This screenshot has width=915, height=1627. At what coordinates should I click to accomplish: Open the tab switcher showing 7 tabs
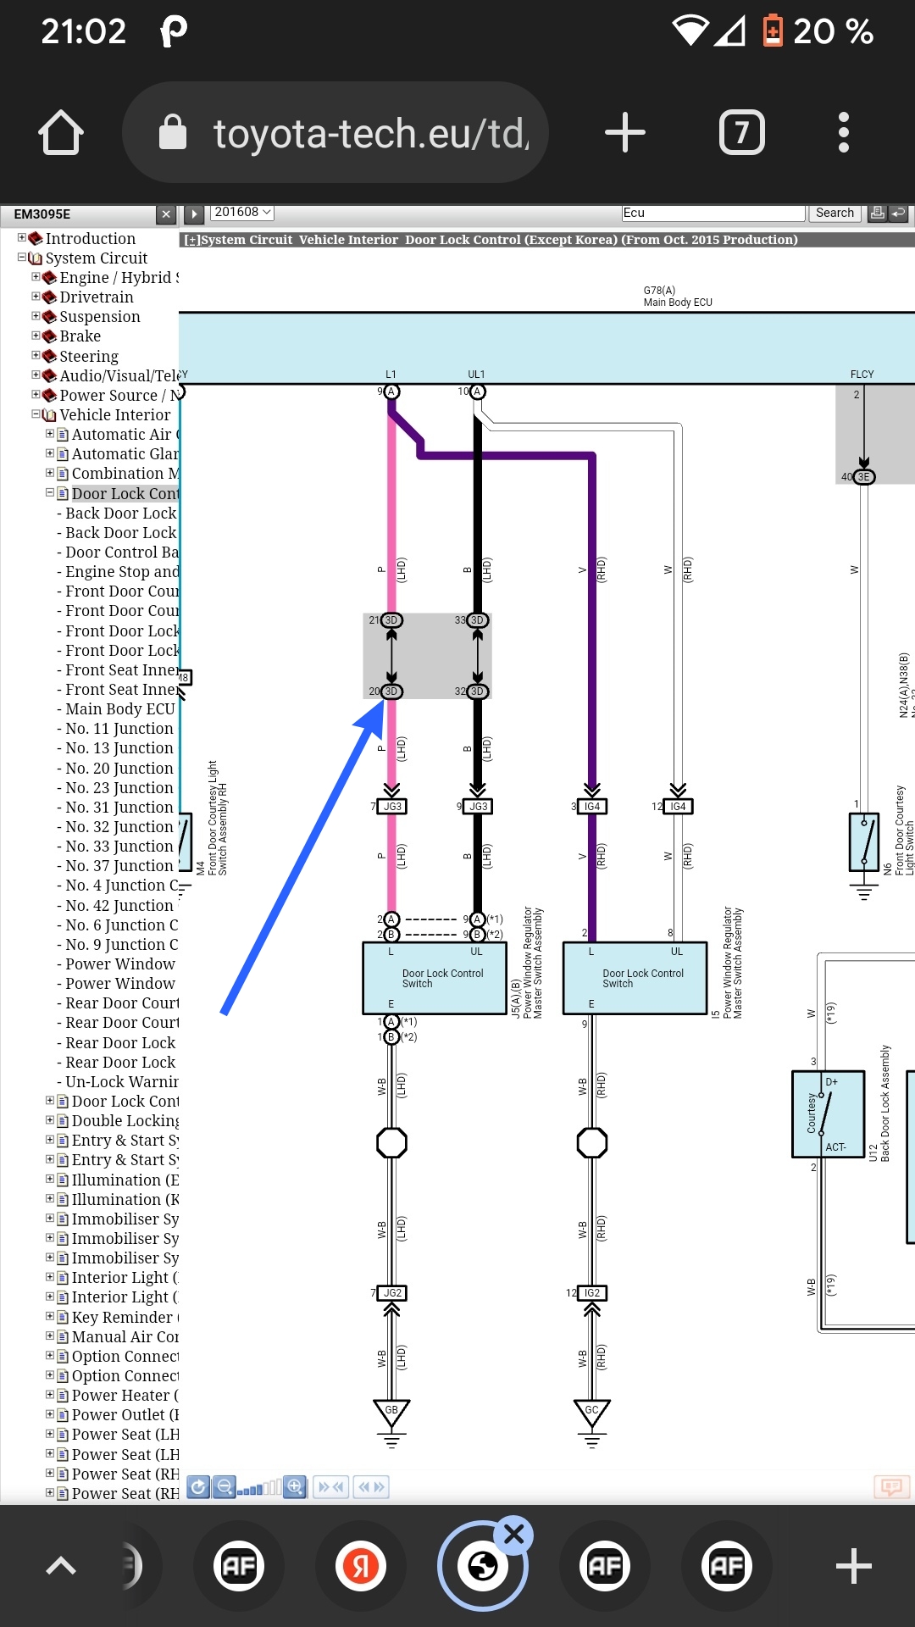pyautogui.click(x=741, y=133)
